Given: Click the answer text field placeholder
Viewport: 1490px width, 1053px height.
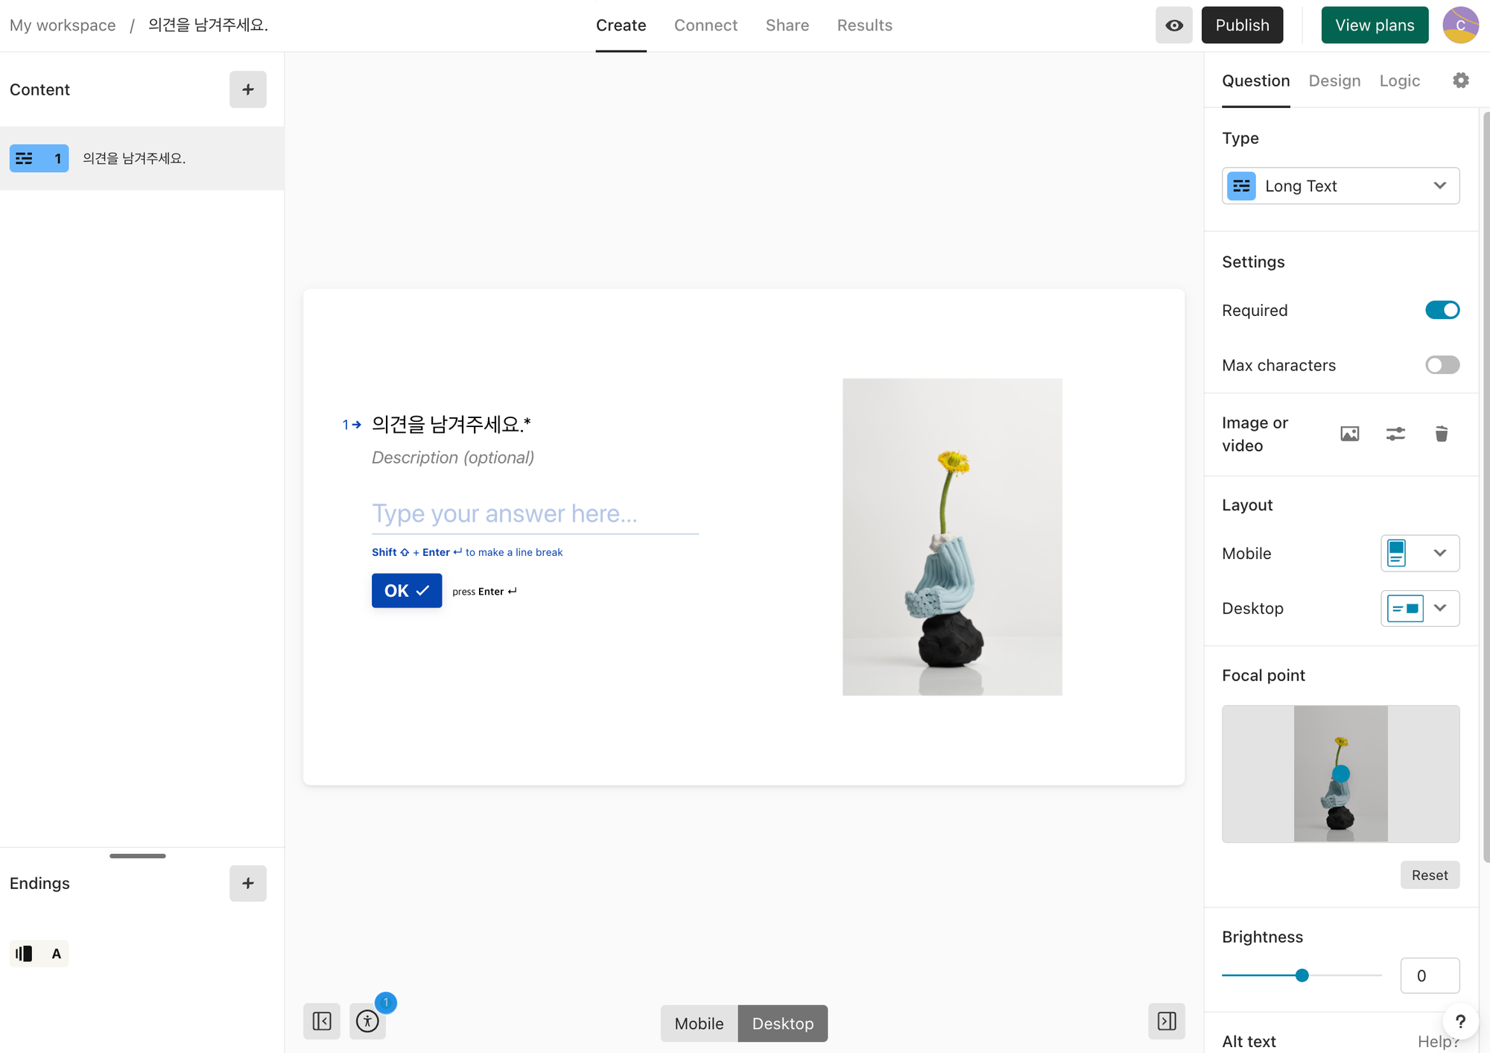Looking at the screenshot, I should pyautogui.click(x=535, y=513).
